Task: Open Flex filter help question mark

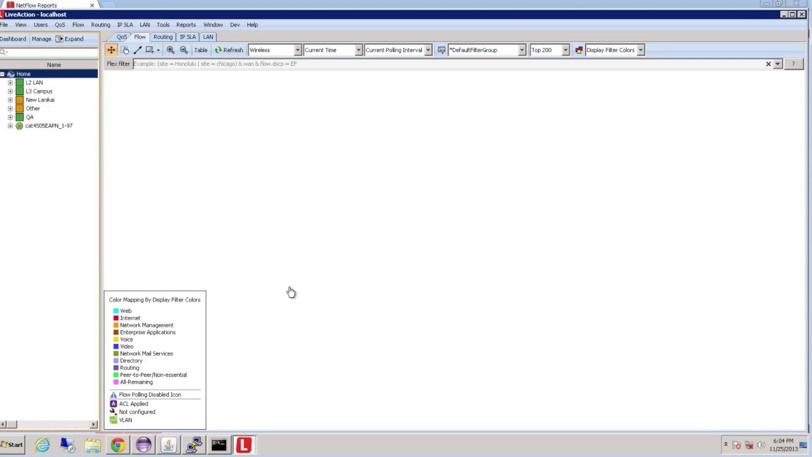Action: 793,64
